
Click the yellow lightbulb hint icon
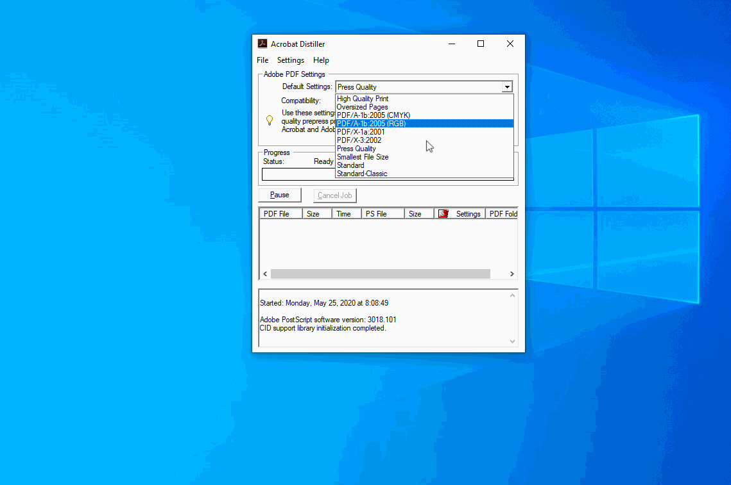click(x=270, y=120)
